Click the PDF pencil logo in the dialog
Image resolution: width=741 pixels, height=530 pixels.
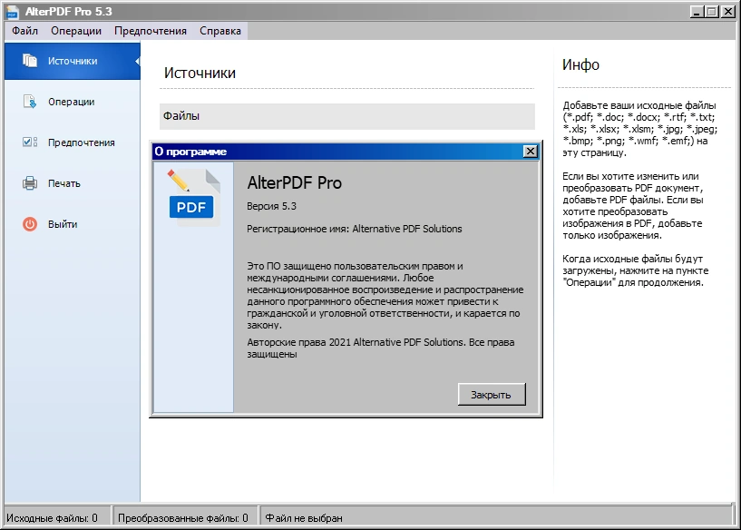click(193, 198)
